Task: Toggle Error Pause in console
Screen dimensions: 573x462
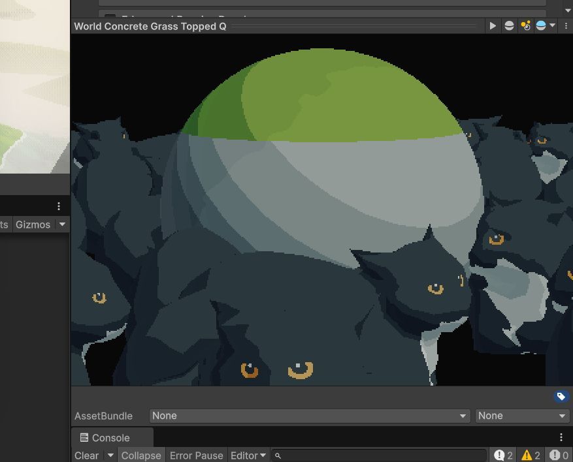Action: click(196, 455)
